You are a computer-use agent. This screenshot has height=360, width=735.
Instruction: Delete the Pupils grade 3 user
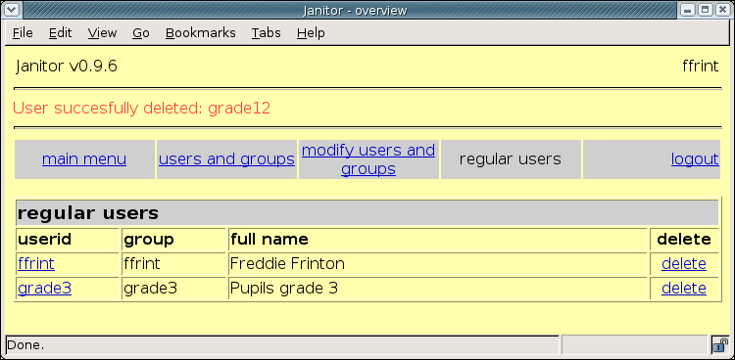coord(684,289)
